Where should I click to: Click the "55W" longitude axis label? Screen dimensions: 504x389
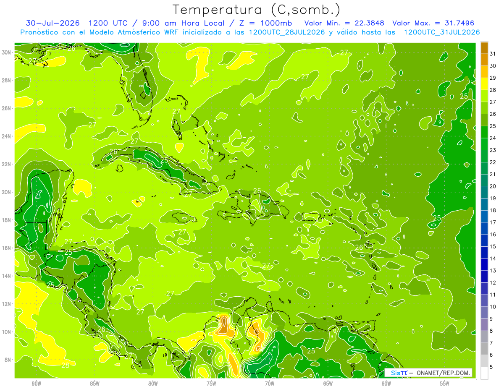pyautogui.click(x=444, y=384)
